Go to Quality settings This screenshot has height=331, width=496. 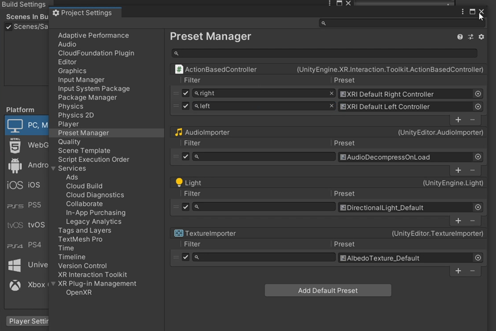(69, 142)
